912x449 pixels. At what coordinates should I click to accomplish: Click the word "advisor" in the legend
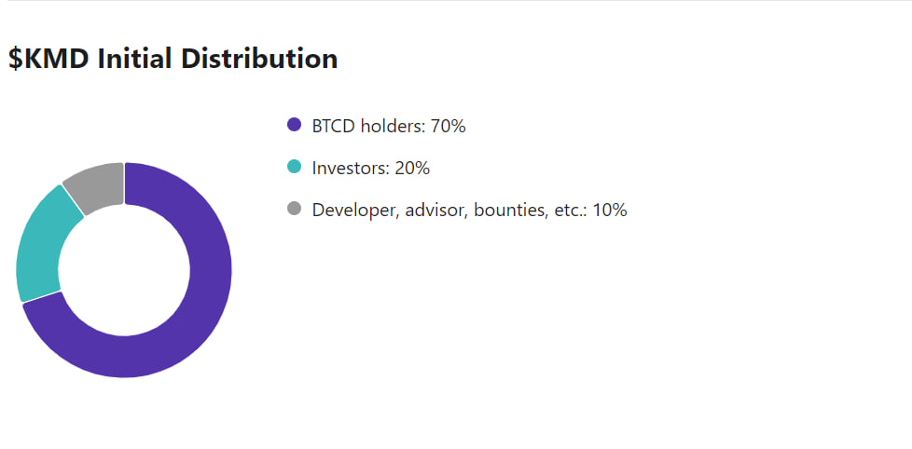[x=435, y=210]
